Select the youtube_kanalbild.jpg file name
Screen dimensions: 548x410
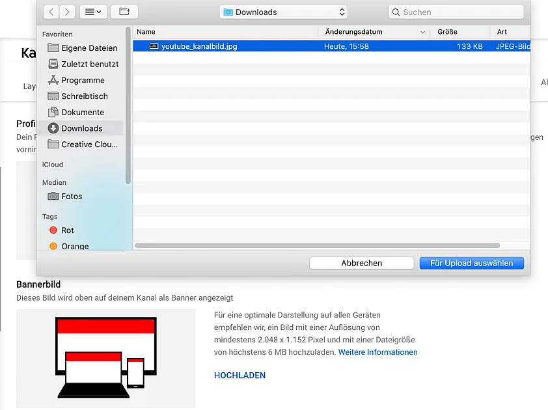point(199,46)
